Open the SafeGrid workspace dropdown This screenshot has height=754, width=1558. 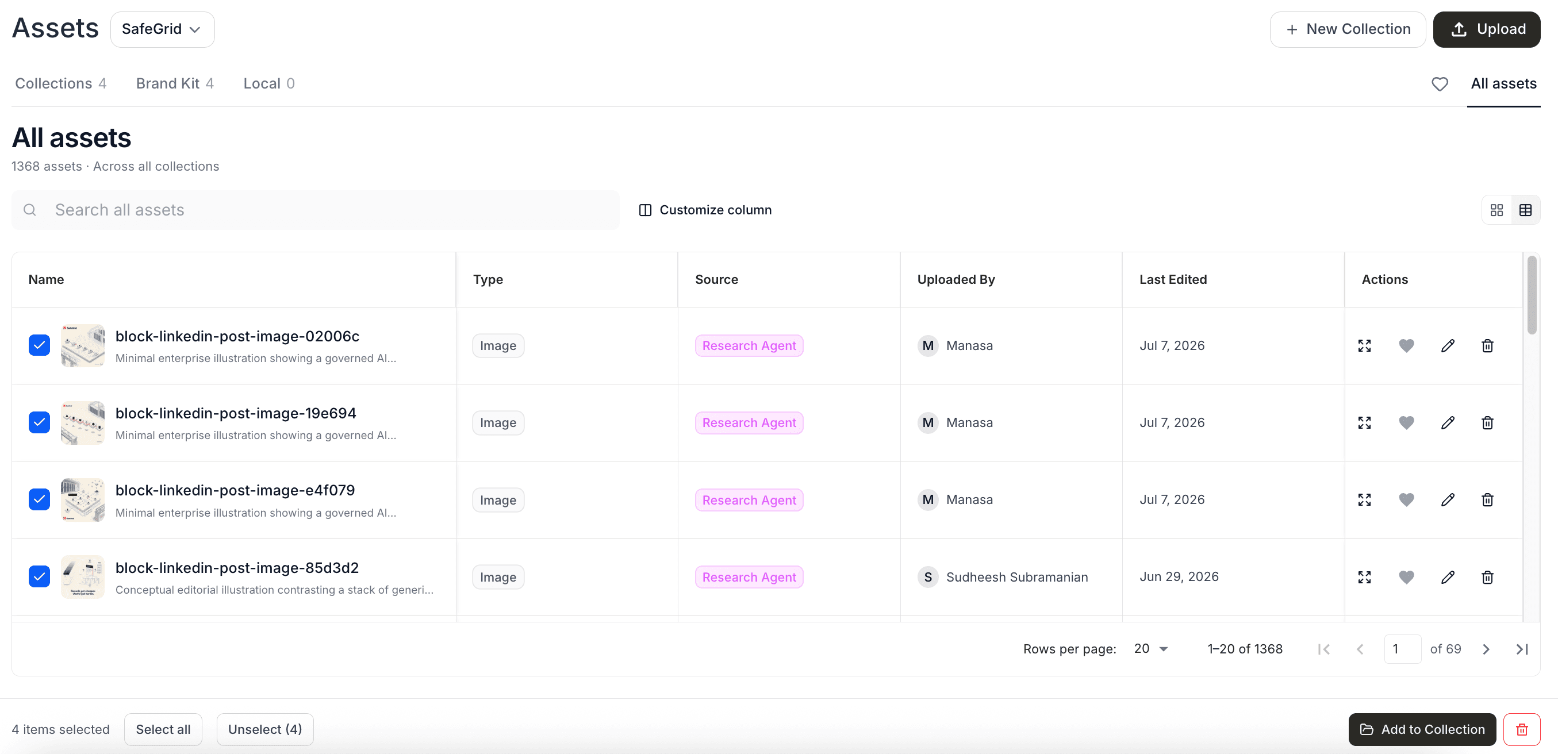pos(162,29)
